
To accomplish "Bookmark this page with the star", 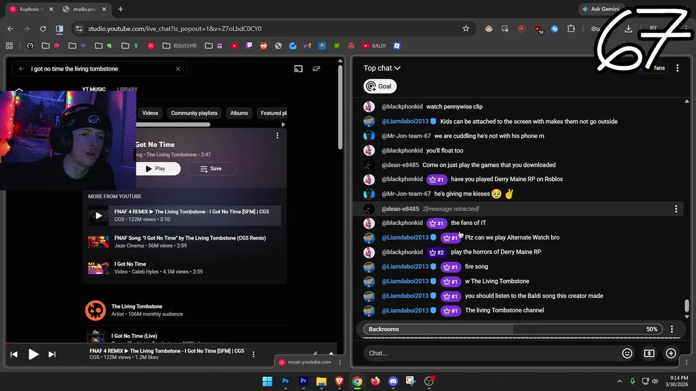I will (466, 29).
